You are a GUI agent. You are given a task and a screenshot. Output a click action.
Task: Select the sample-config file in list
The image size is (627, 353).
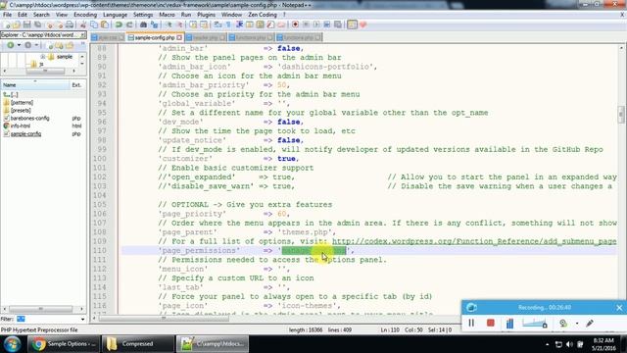tap(26, 133)
